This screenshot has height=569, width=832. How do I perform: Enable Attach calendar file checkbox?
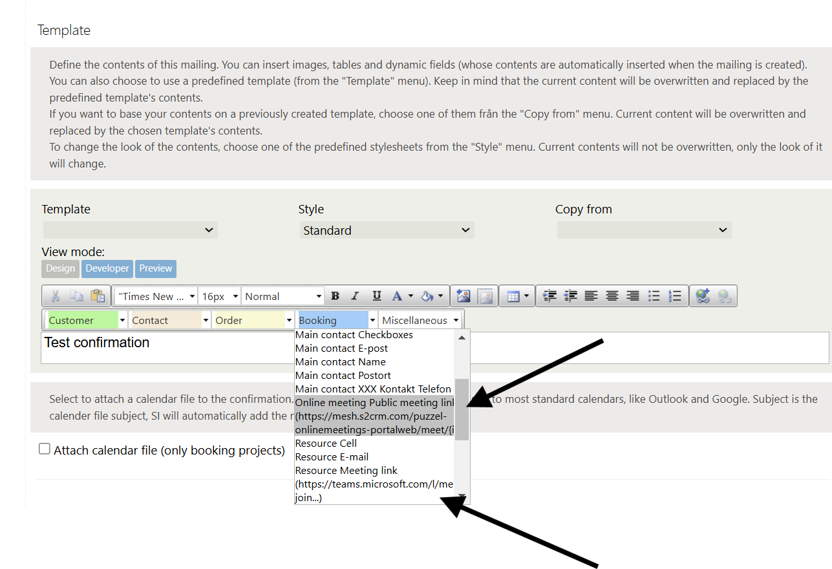click(45, 449)
